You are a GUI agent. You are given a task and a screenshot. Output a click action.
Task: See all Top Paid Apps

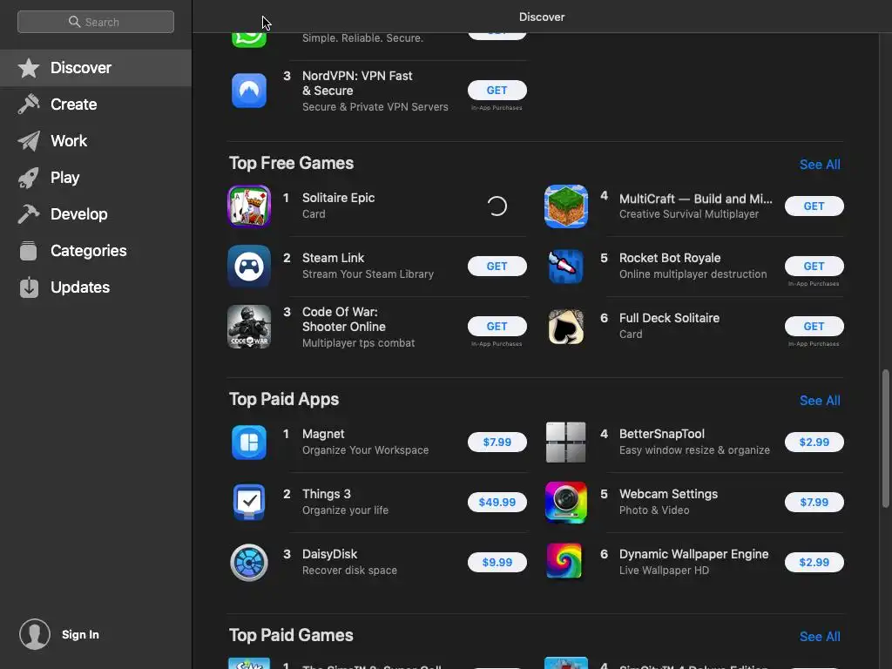tap(820, 401)
